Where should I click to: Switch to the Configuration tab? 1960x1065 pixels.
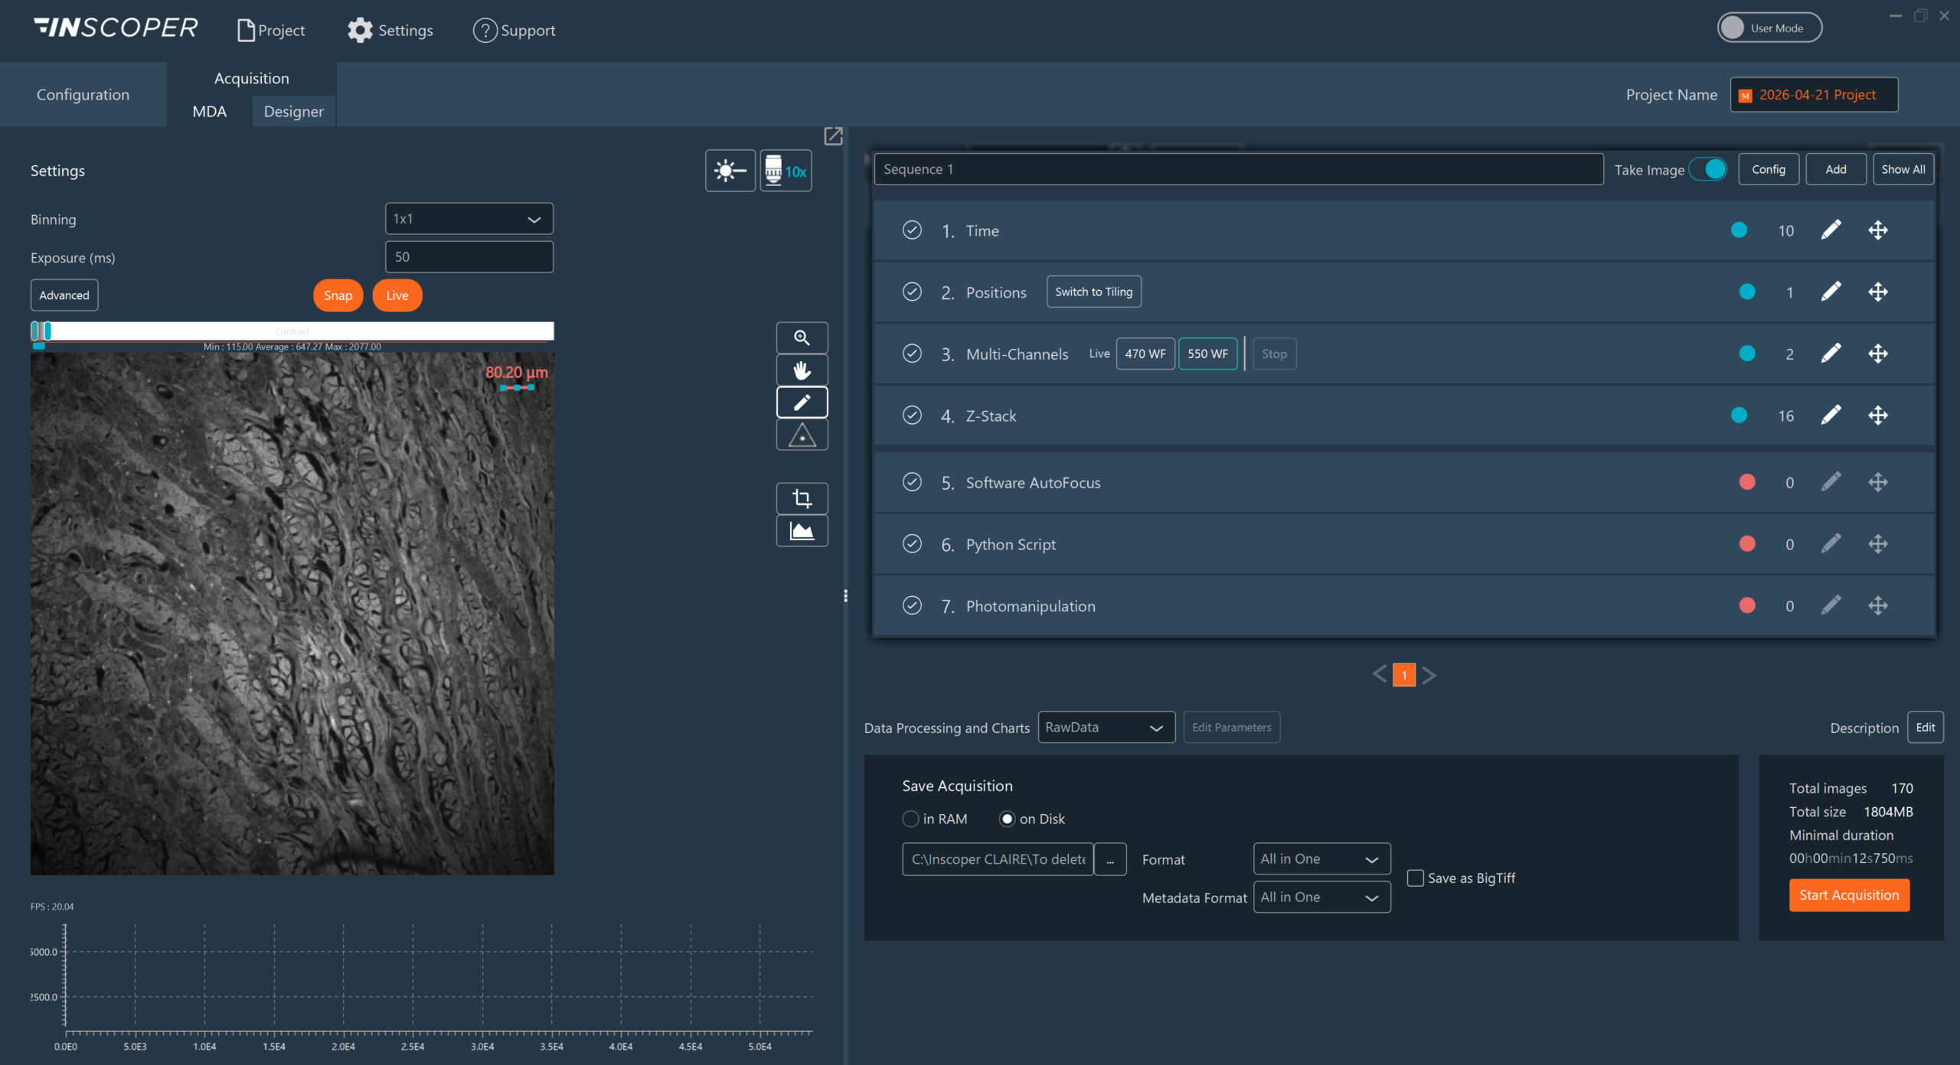pyautogui.click(x=83, y=95)
